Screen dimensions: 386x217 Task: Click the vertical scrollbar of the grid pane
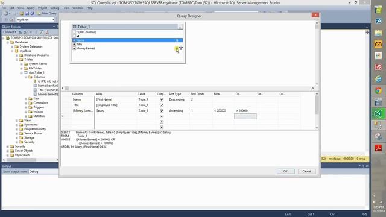point(317,111)
